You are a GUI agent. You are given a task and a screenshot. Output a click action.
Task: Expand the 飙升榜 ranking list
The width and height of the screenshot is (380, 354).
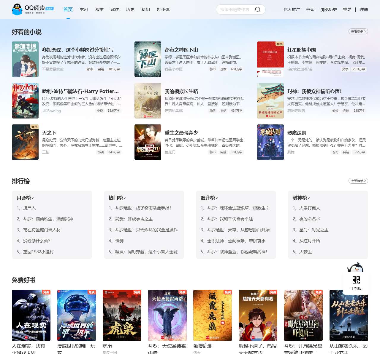pyautogui.click(x=209, y=198)
